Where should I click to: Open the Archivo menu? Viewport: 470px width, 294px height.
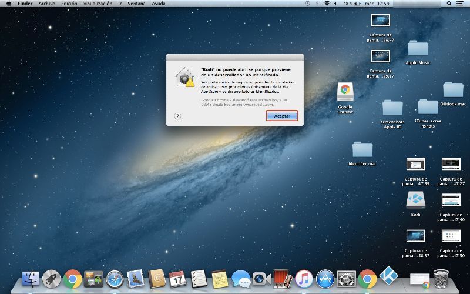click(47, 4)
